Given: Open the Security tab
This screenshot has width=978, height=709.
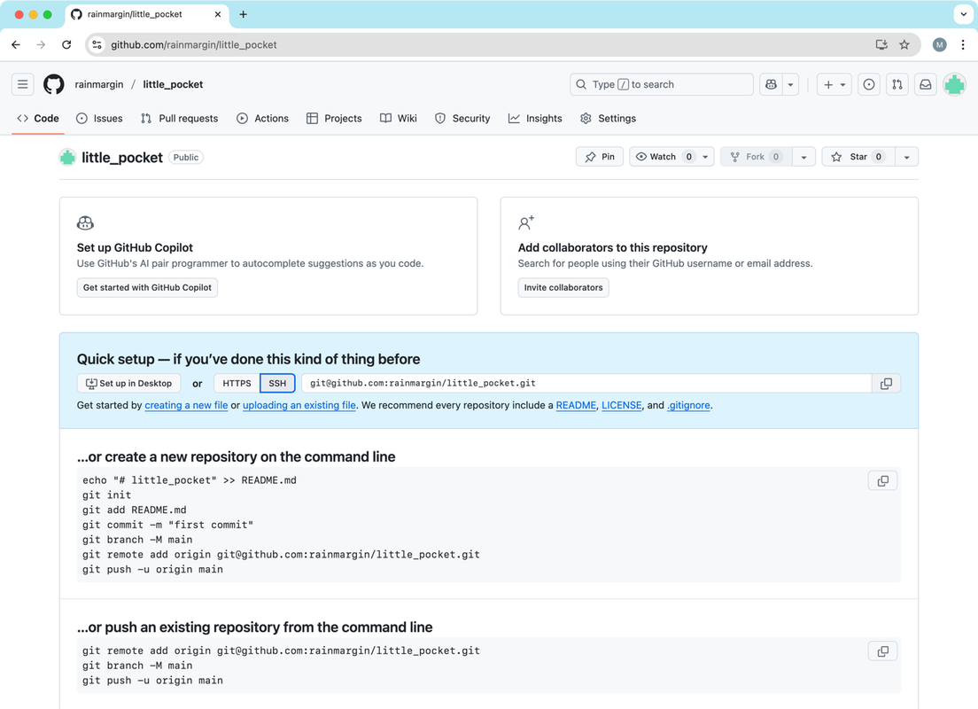Looking at the screenshot, I should 462,119.
